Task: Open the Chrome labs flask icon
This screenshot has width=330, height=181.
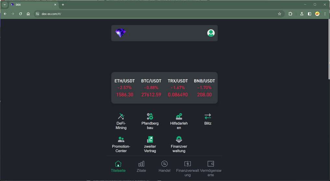Action: [x=302, y=14]
